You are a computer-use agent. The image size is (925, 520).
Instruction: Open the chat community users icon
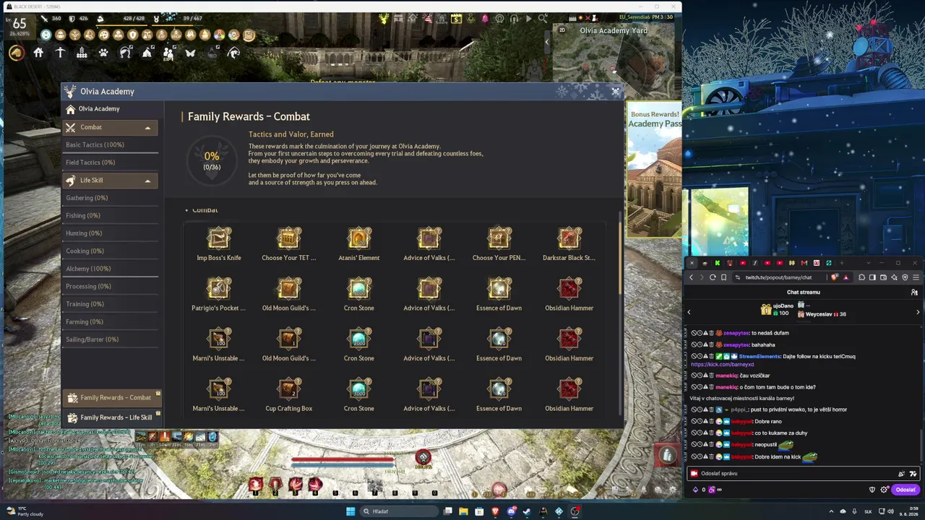(x=914, y=292)
